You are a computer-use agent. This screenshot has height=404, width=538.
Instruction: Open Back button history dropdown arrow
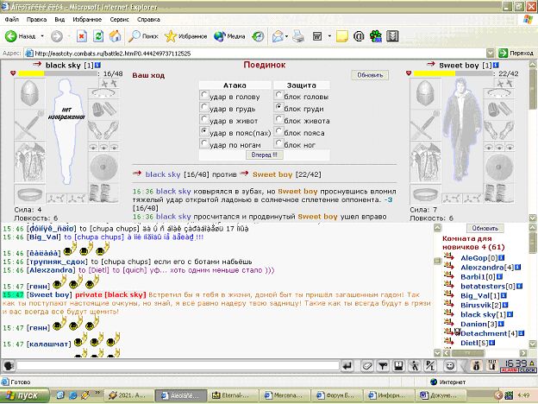pos(42,36)
